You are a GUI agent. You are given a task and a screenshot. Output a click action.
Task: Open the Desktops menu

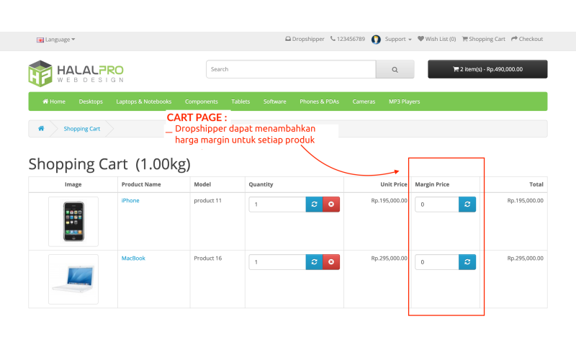pyautogui.click(x=91, y=102)
